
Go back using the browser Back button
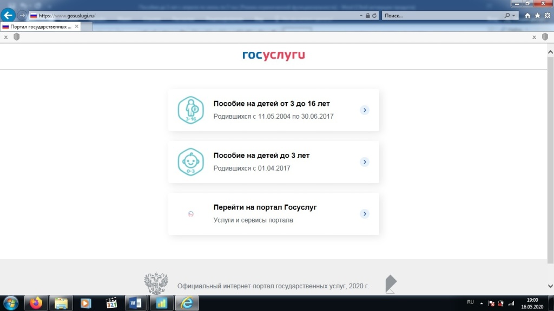pos(8,15)
